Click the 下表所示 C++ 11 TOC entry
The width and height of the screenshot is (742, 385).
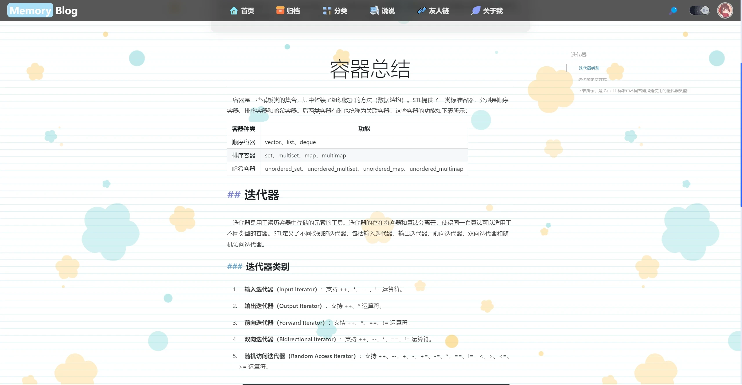point(633,91)
